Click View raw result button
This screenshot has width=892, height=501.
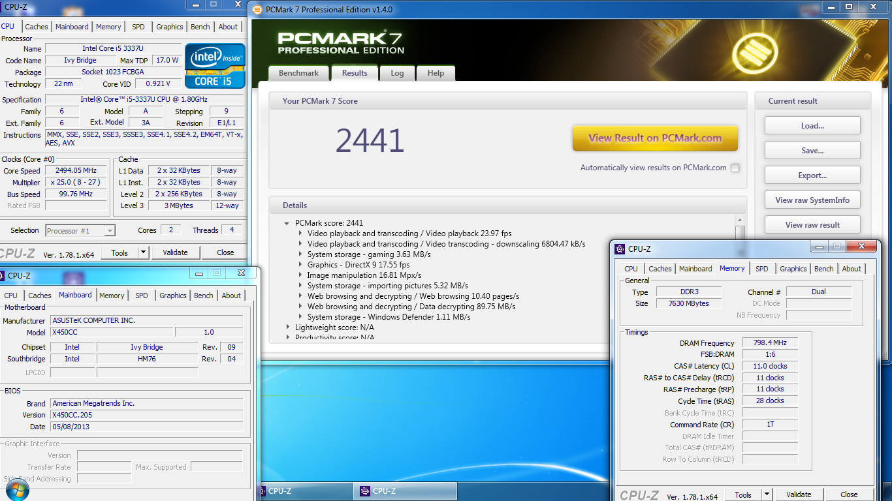(x=812, y=225)
